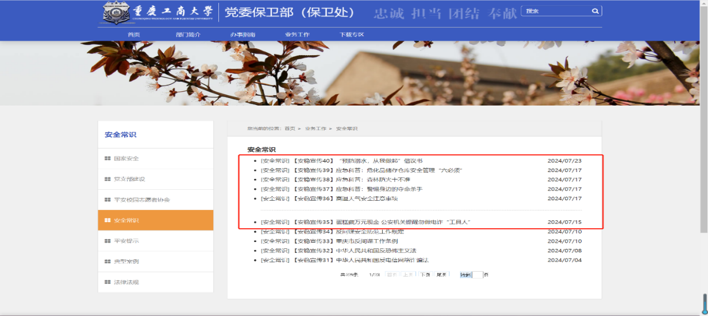Click grid icon beside 典型案例
Screen dimensions: 708x316
(107, 262)
